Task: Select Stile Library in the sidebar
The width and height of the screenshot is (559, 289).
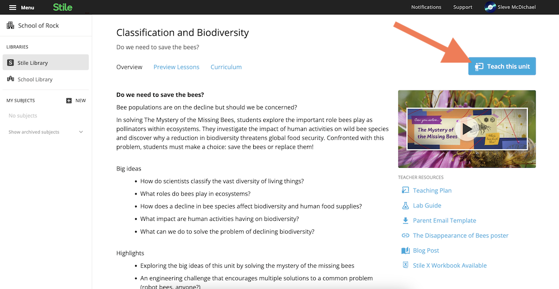Action: tap(45, 63)
